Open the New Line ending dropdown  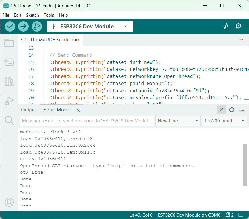point(178,121)
